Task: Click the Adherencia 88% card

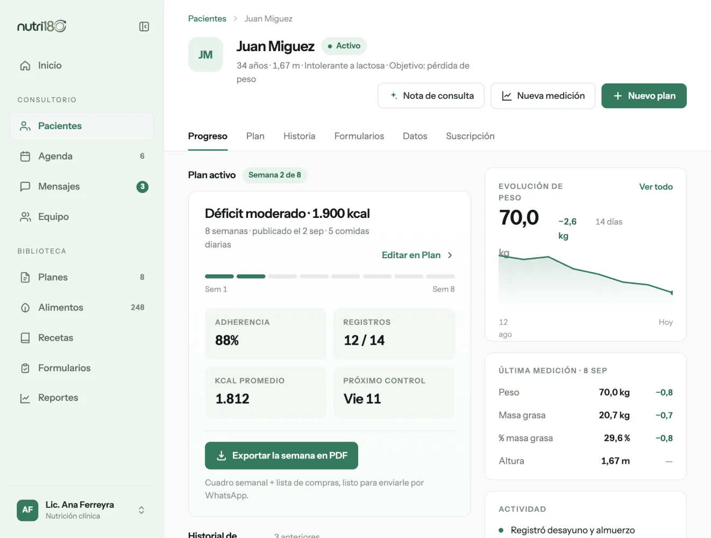Action: tap(266, 334)
